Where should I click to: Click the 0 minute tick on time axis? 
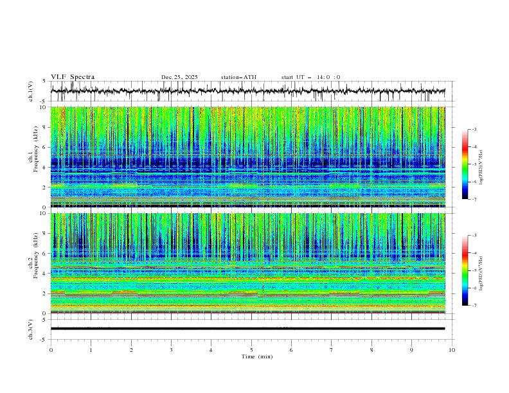click(x=51, y=350)
